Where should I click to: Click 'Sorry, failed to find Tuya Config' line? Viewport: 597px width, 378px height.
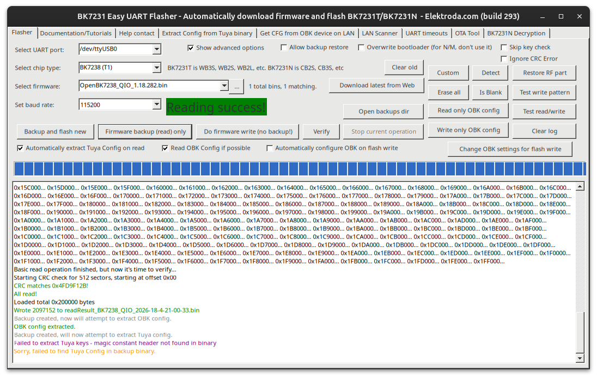(84, 351)
